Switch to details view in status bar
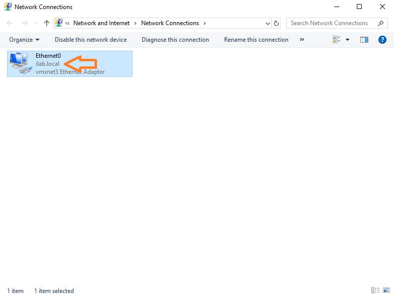Viewport: 394px width, 296px height. (x=375, y=290)
